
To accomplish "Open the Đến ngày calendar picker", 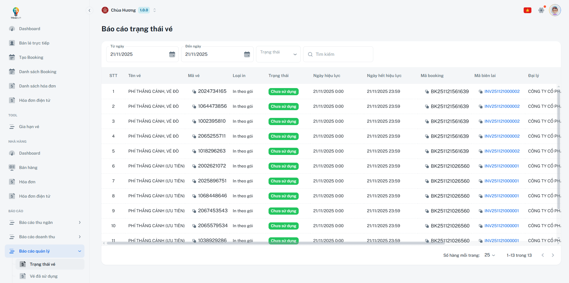I will (247, 54).
